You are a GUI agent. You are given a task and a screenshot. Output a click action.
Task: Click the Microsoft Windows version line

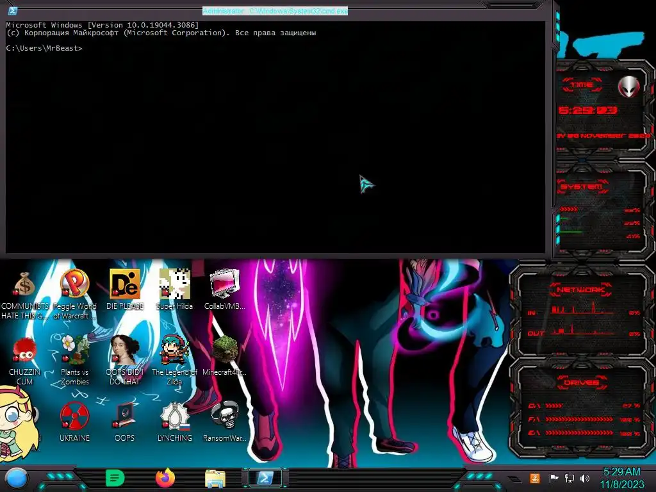coord(102,25)
